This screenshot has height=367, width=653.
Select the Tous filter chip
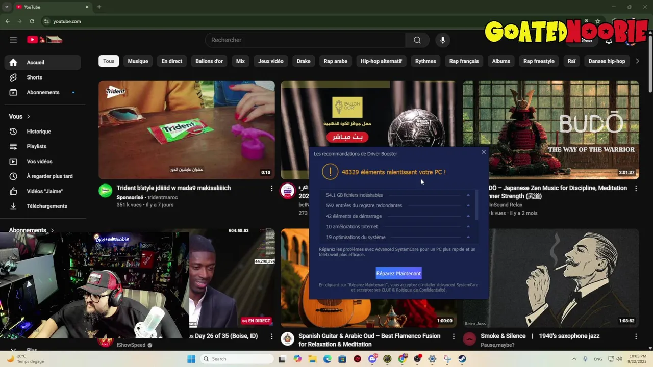[109, 61]
